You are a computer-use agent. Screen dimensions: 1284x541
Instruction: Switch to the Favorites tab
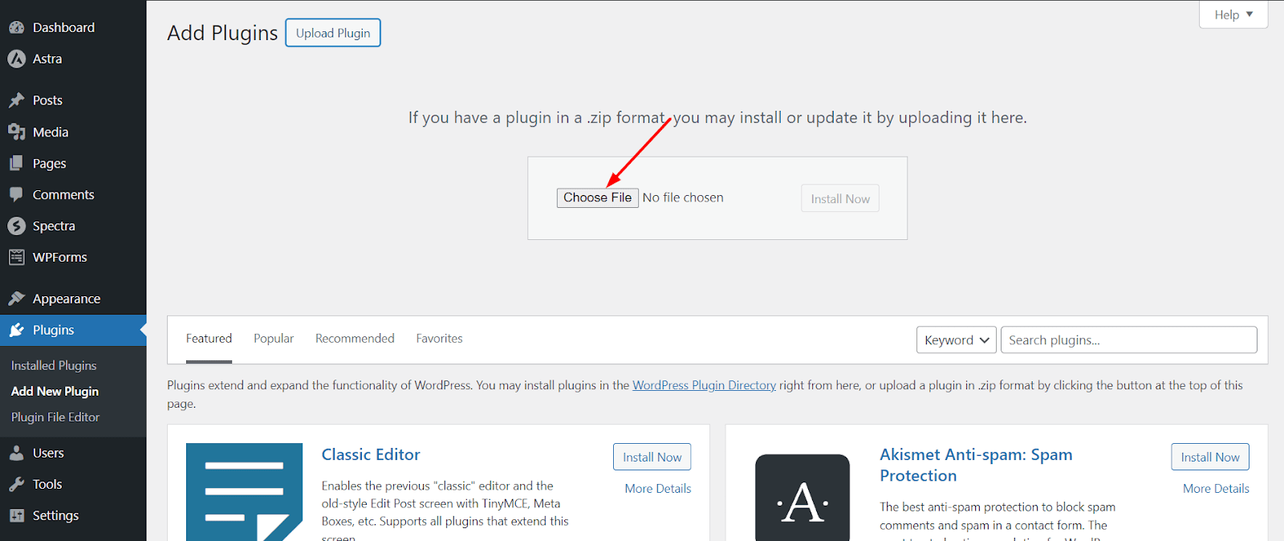click(x=439, y=339)
